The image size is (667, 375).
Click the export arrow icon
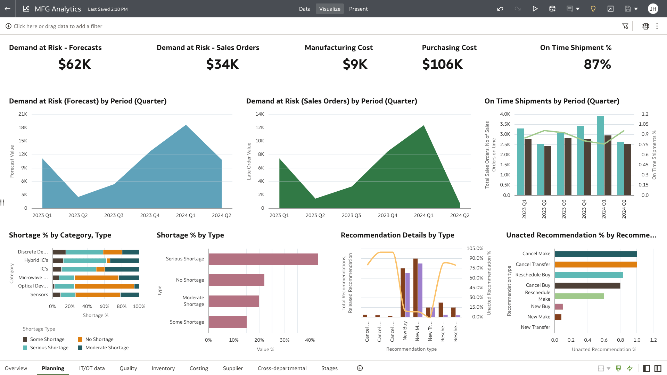[610, 9]
